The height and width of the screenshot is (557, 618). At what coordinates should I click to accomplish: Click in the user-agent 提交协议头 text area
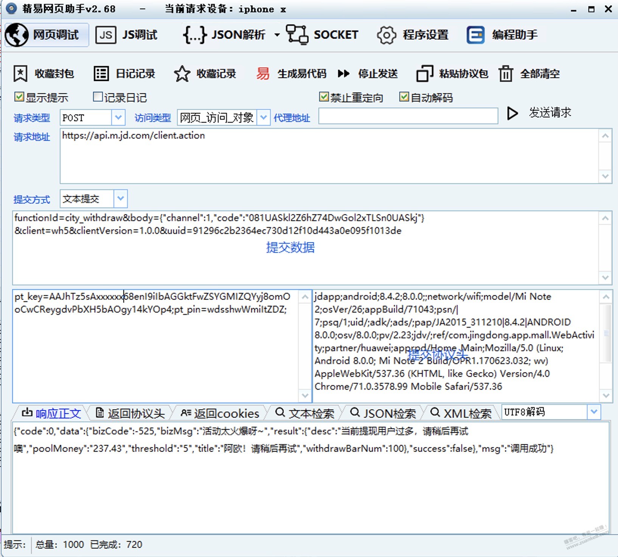click(456, 346)
